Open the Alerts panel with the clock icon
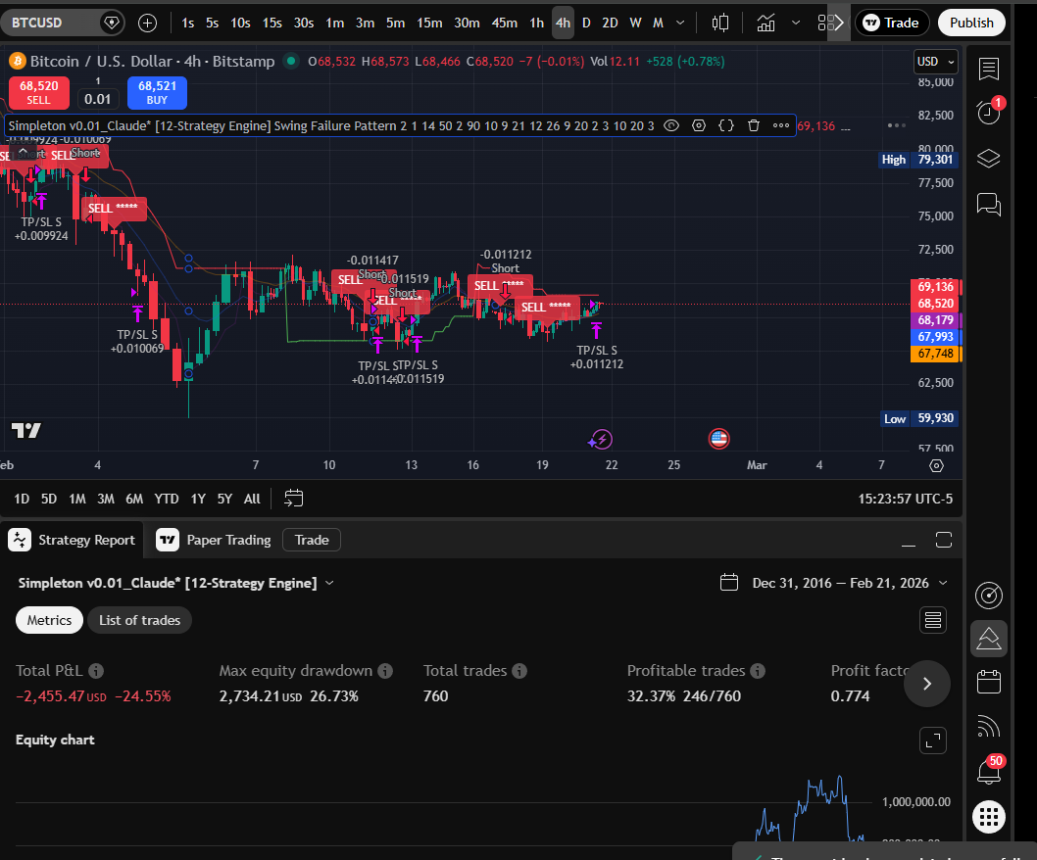The image size is (1037, 860). point(988,113)
